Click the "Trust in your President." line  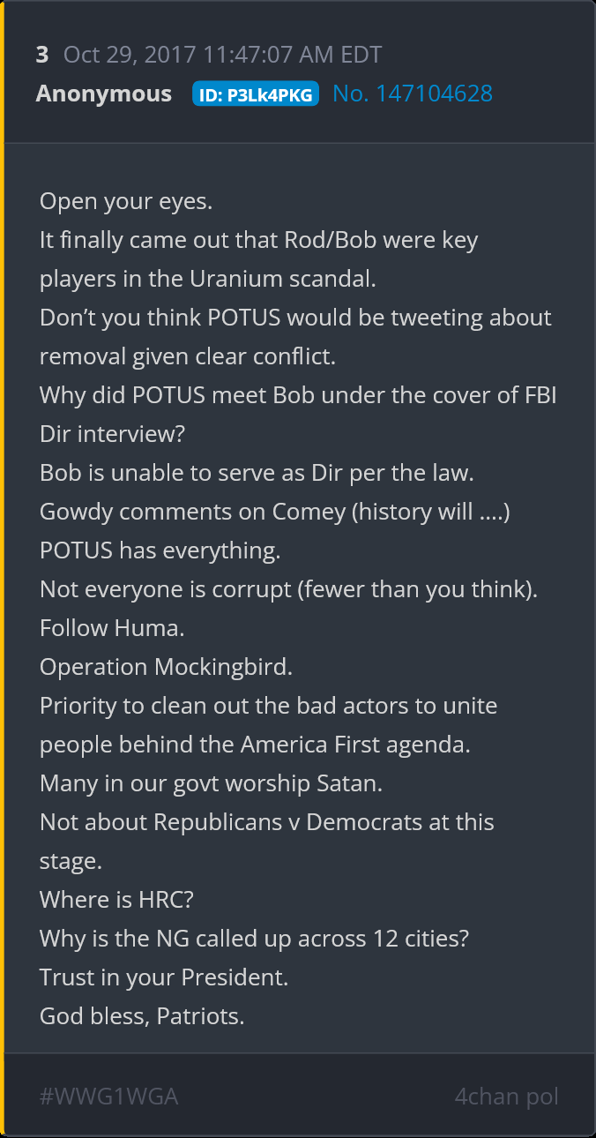click(x=164, y=977)
